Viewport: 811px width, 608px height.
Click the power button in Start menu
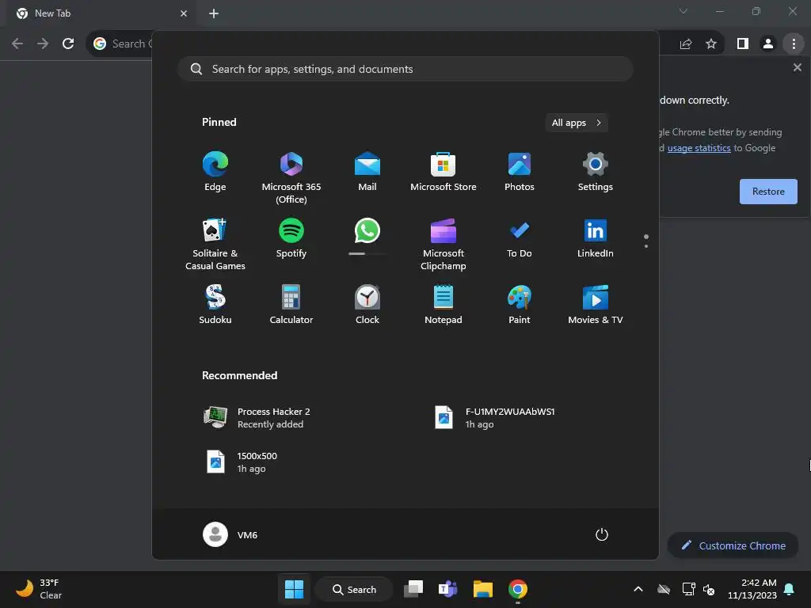[602, 534]
